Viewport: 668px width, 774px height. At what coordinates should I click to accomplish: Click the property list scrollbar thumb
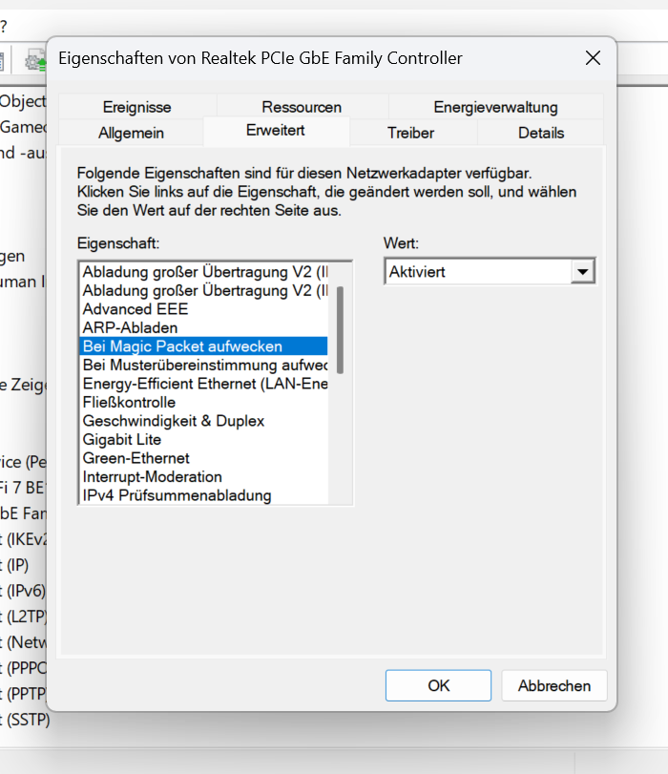click(x=340, y=330)
